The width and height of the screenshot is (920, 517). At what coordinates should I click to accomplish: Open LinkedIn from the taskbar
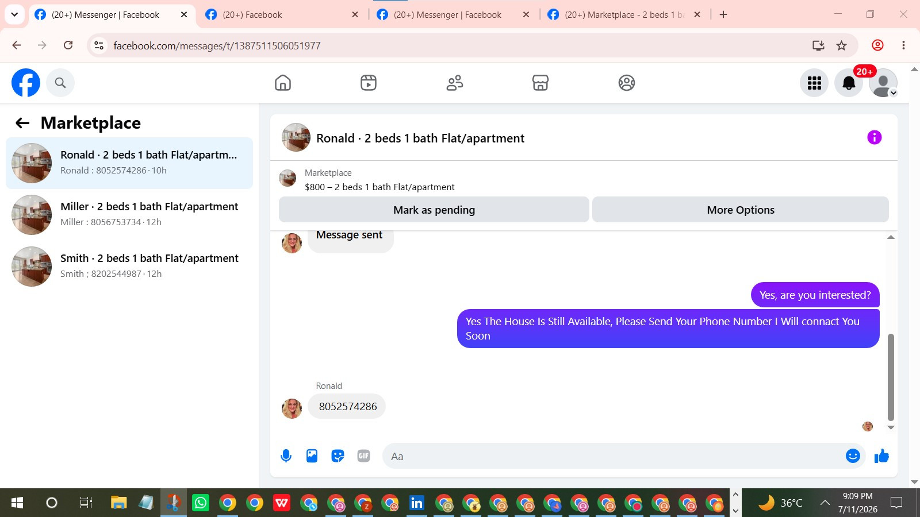(416, 503)
